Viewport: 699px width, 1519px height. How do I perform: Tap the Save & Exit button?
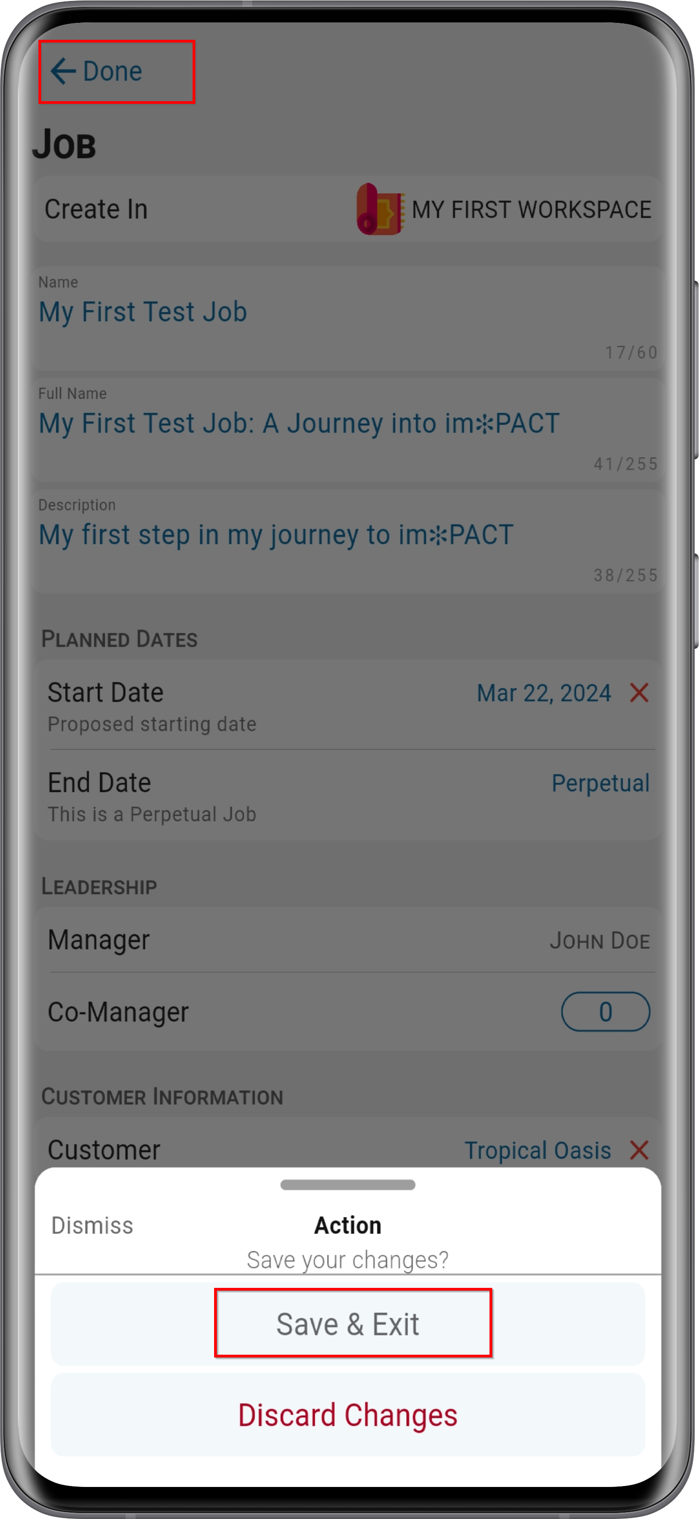click(x=348, y=1324)
